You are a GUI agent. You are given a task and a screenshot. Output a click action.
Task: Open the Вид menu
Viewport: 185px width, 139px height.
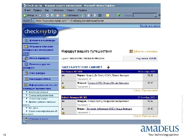[47, 10]
